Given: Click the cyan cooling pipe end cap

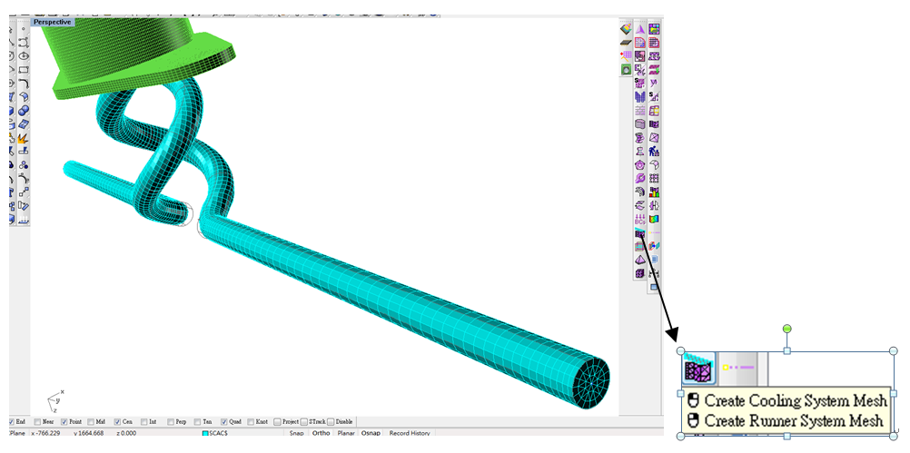Looking at the screenshot, I should click(x=591, y=384).
